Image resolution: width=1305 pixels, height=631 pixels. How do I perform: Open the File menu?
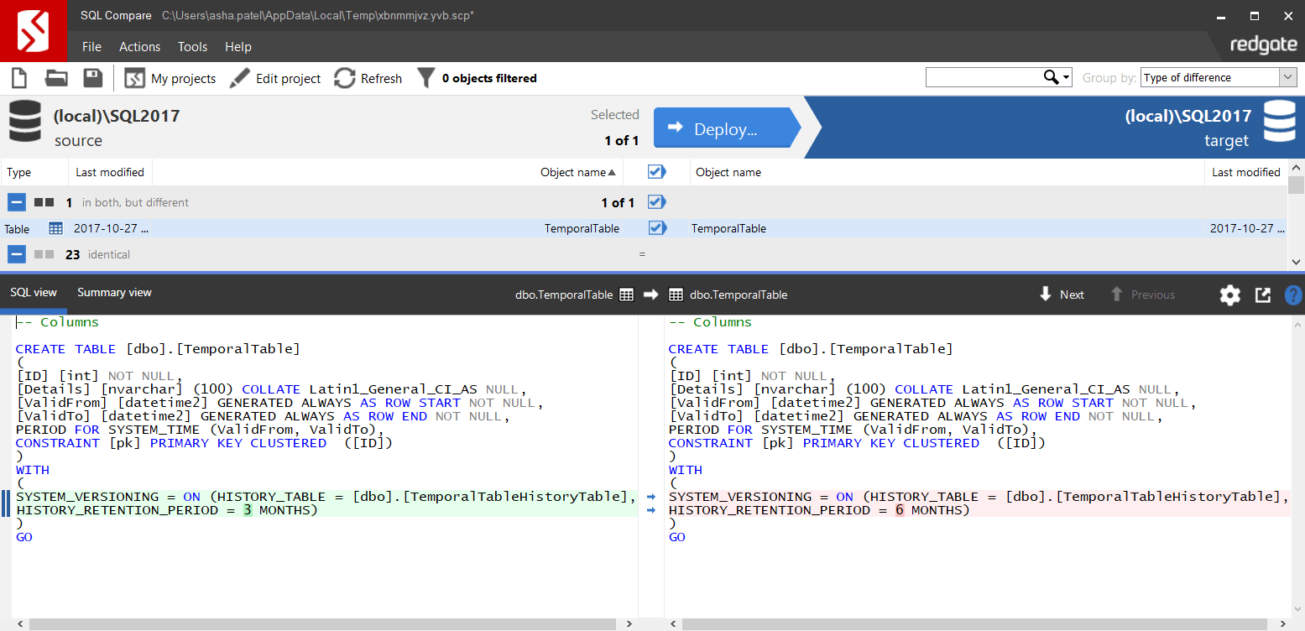pos(91,47)
